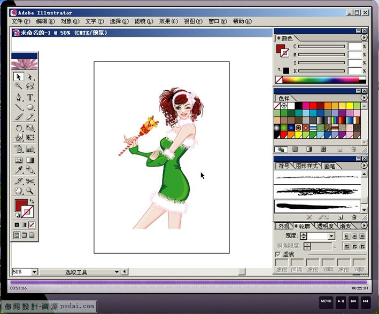Select the Paintbrush tool
Image resolution: width=379 pixels, height=314 pixels.
18,117
